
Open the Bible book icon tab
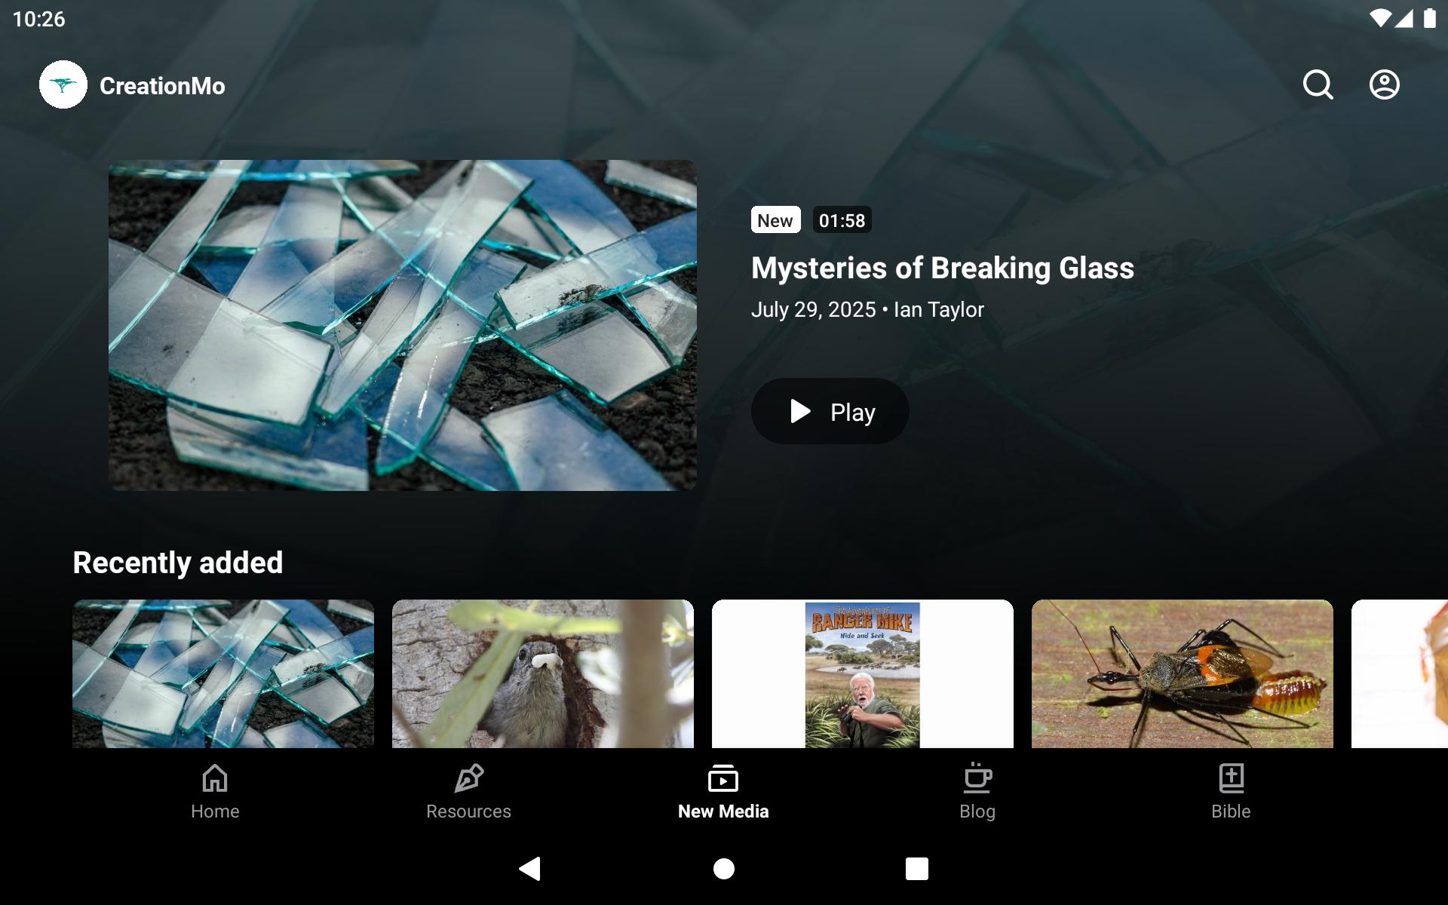pyautogui.click(x=1231, y=778)
